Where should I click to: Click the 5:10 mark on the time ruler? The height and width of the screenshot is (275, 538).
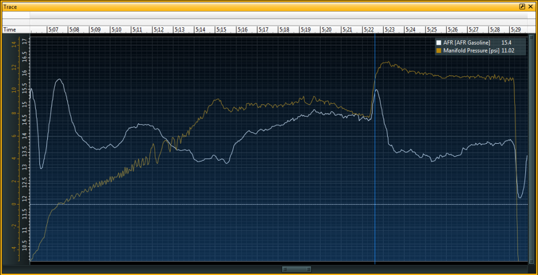click(x=117, y=30)
